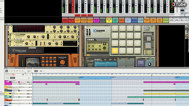The image size is (189, 106).
Task: Open ARP 303 Drive lane menu dropdown
Action: pos(27,82)
